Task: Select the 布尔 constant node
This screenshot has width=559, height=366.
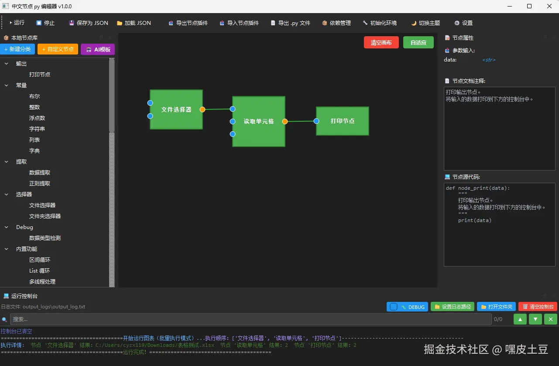Action: click(x=34, y=96)
